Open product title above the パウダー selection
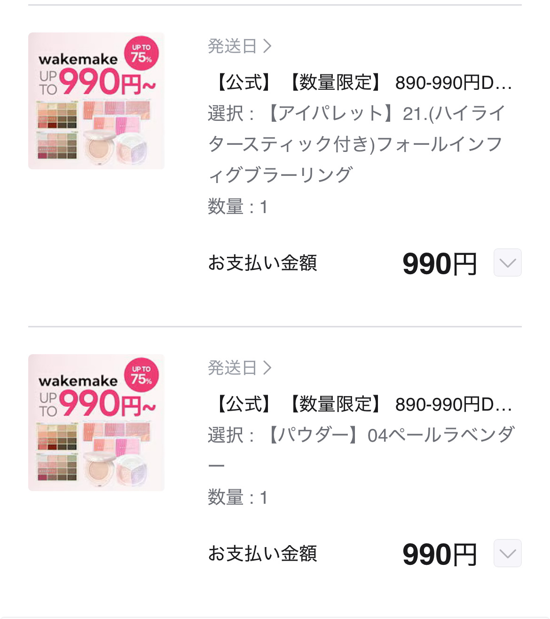This screenshot has height=619, width=550. 362,405
